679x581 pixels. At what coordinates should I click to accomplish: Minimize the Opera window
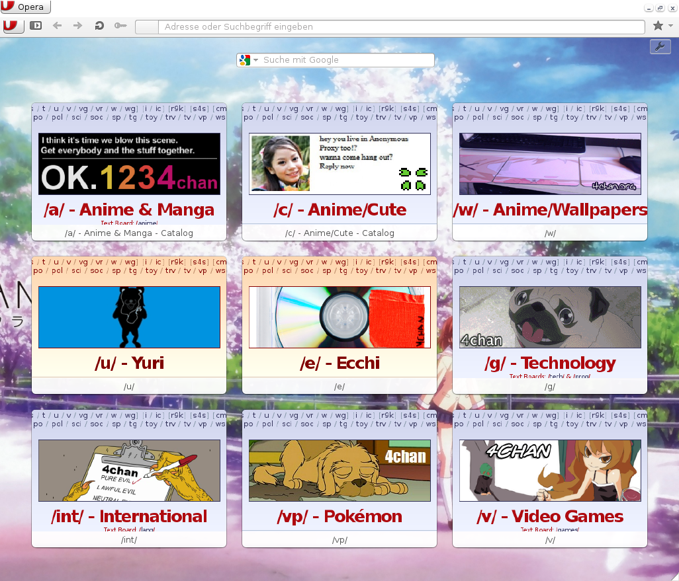point(649,8)
